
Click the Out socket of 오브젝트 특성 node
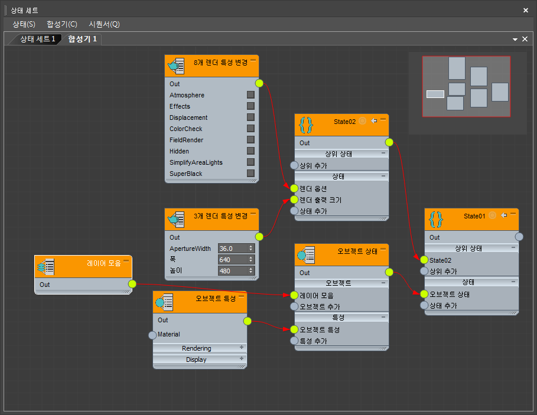point(248,321)
